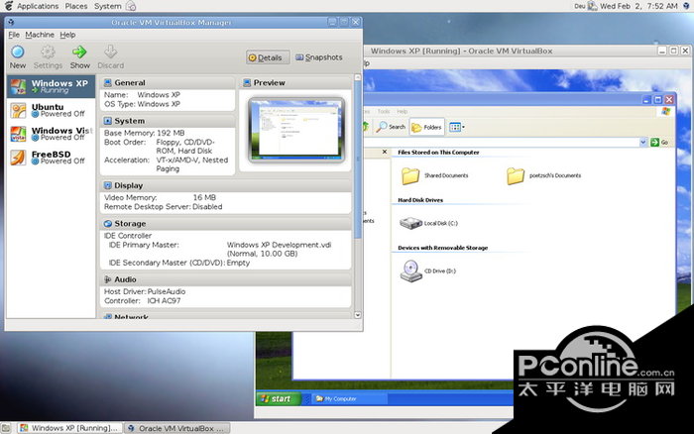Image resolution: width=694 pixels, height=434 pixels.
Task: Click the show desktop icon in bottom panel
Action: coord(6,428)
